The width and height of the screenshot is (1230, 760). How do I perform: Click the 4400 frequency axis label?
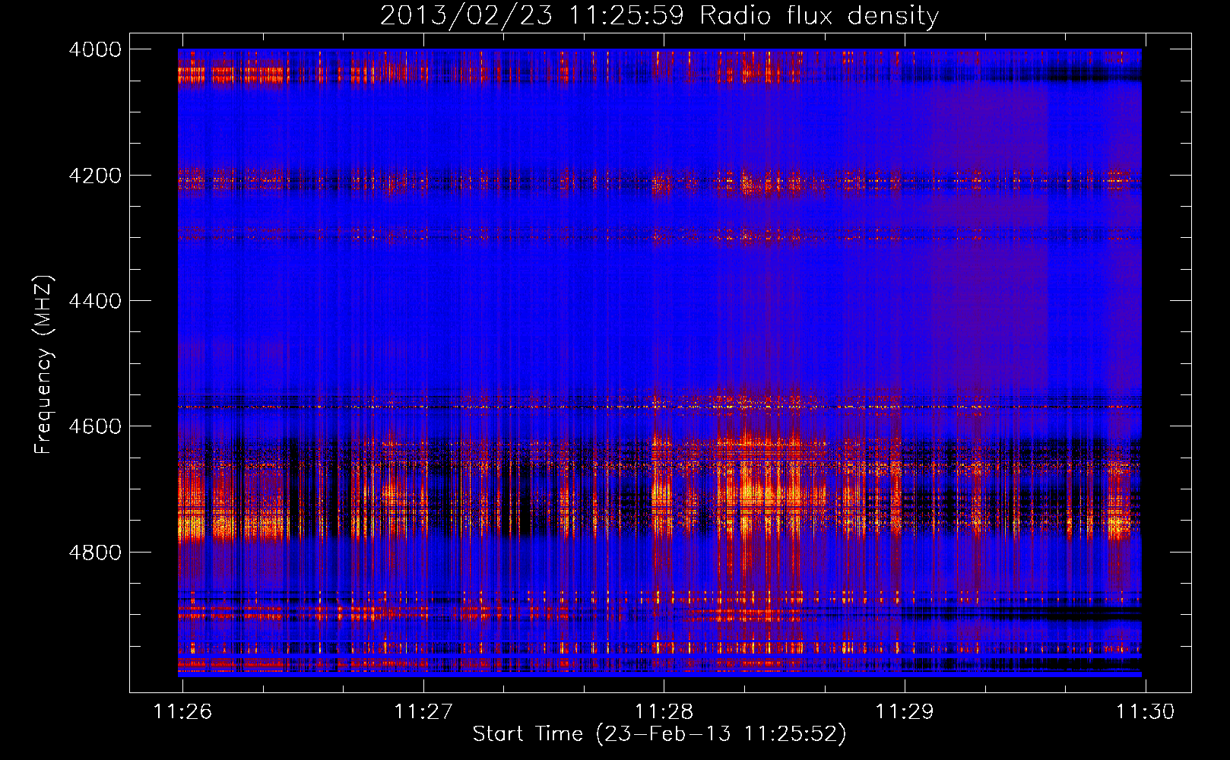[x=95, y=301]
